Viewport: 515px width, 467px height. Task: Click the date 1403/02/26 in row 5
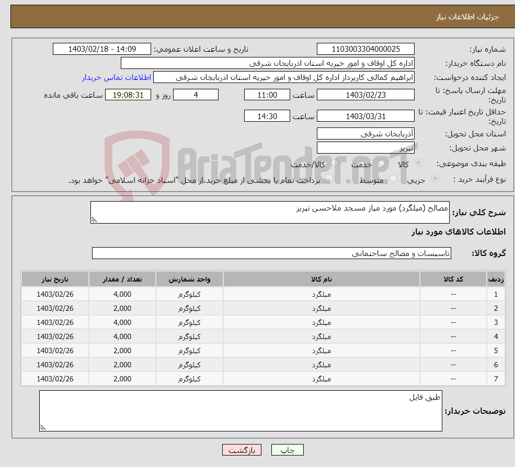coord(55,351)
